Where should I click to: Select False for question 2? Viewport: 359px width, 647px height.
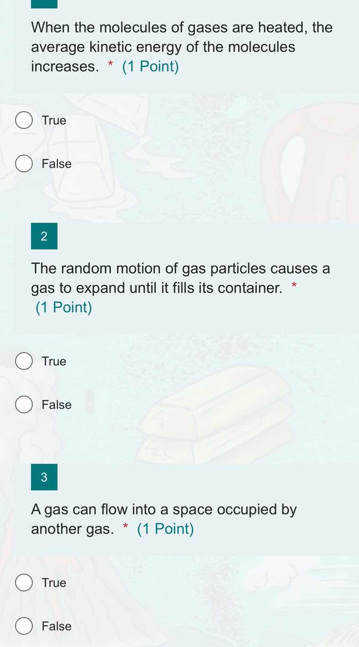(x=24, y=404)
